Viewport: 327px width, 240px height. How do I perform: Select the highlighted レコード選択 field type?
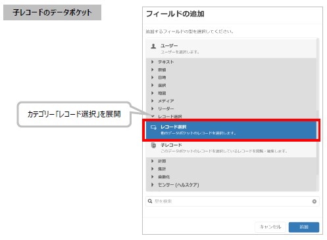(231, 130)
